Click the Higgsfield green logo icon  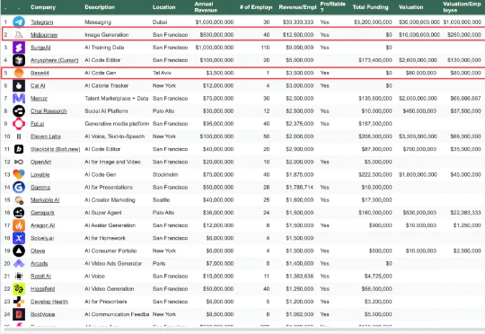point(19,289)
